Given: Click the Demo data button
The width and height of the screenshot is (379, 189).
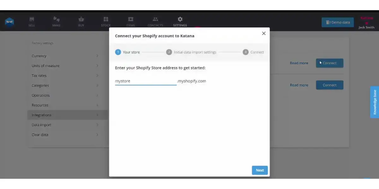Looking at the screenshot, I should pyautogui.click(x=338, y=22).
